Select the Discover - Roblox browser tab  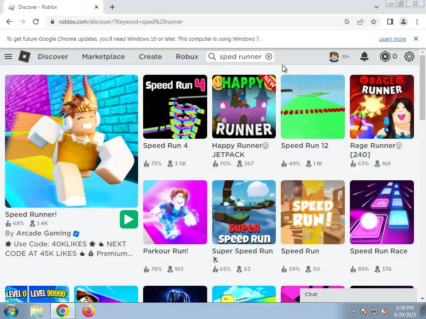pyautogui.click(x=53, y=7)
